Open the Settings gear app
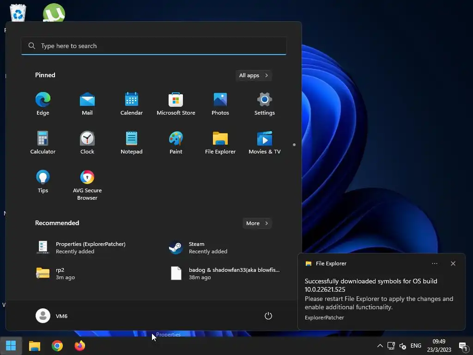The height and width of the screenshot is (355, 473). coord(265,104)
